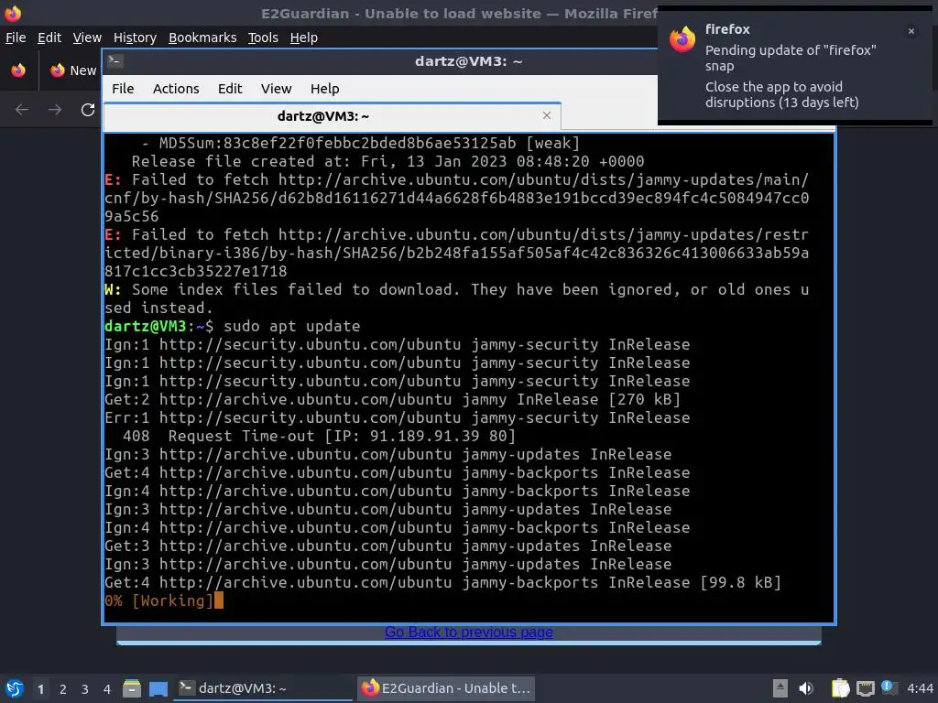
Task: Click the Firefox forward arrow button
Action: click(x=54, y=110)
